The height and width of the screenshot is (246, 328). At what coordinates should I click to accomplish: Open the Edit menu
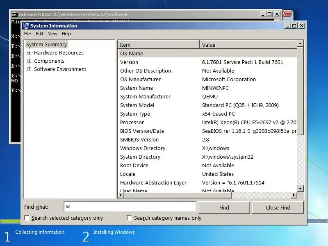pyautogui.click(x=39, y=34)
